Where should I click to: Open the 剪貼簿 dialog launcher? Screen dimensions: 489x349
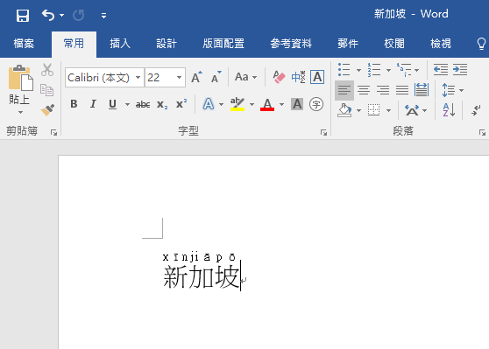(53, 133)
